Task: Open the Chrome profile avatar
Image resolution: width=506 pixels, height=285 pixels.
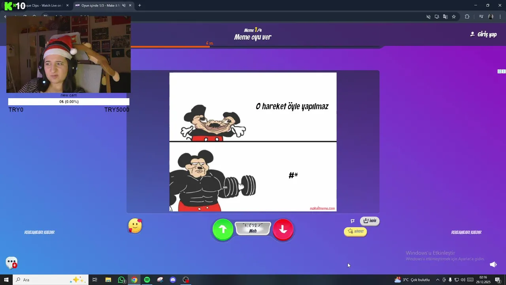Action: [x=491, y=17]
